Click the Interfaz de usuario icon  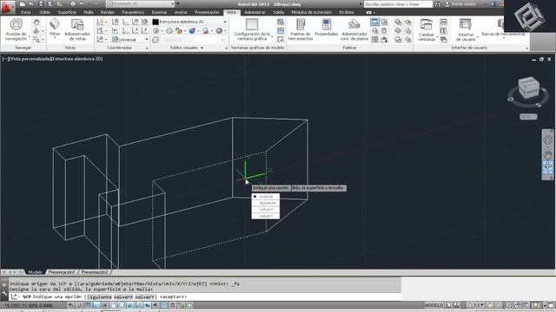click(466, 24)
